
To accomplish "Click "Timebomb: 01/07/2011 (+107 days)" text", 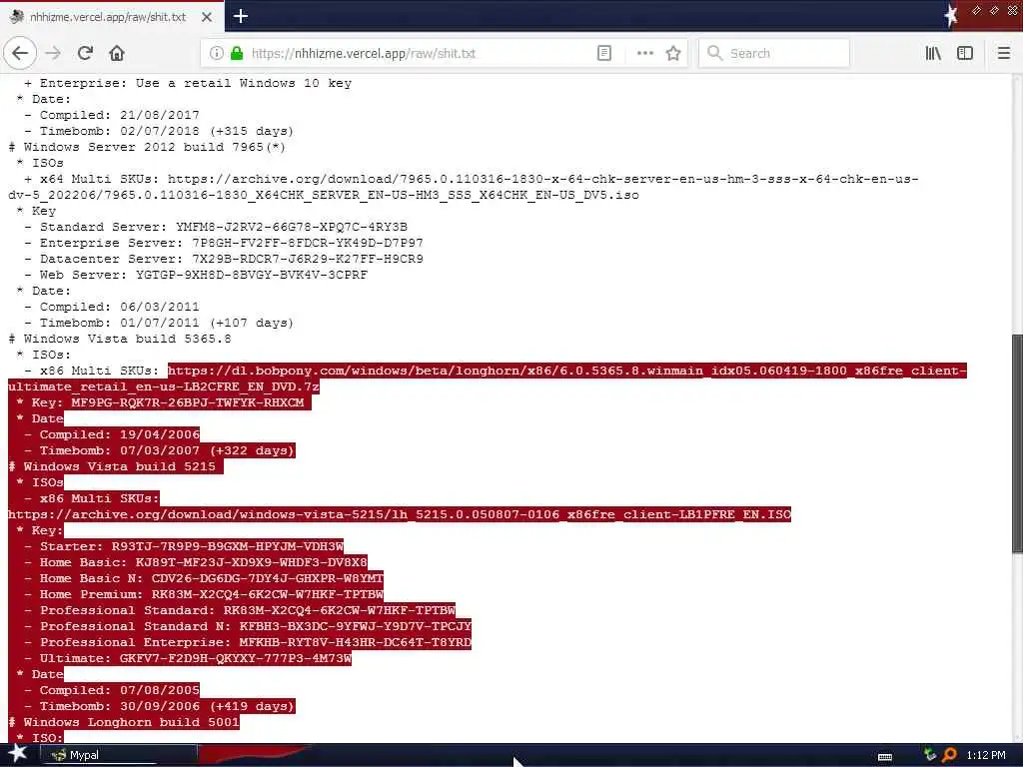I will [x=167, y=323].
